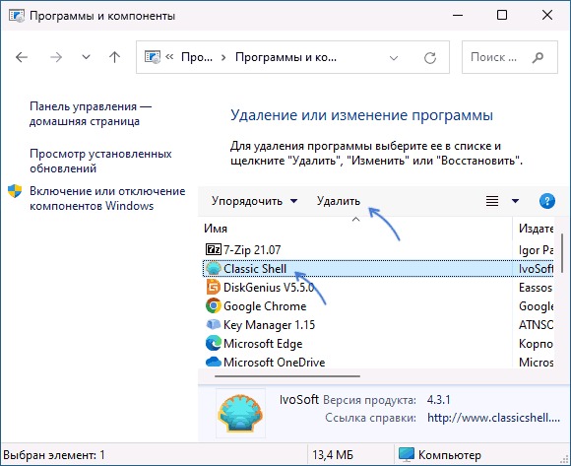Screen dimensions: 571x466
Task: Click the title bar window icon
Action: (17, 16)
